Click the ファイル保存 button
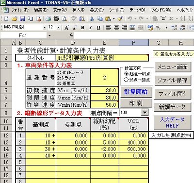This screenshot has height=183, width=194. pyautogui.click(x=172, y=80)
